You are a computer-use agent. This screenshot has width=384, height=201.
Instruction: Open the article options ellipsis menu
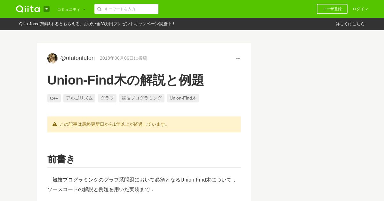[x=238, y=58]
